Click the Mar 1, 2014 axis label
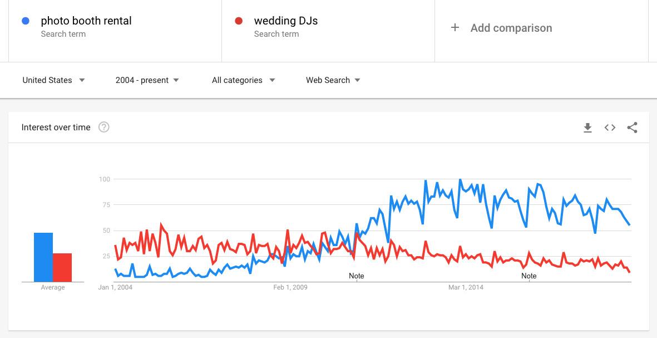657x338 pixels. tap(466, 287)
